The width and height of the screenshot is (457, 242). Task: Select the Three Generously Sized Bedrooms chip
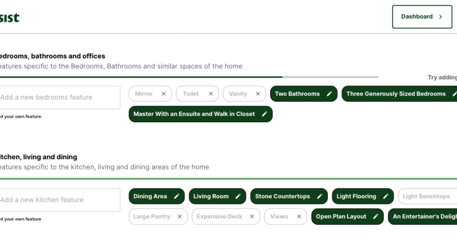(395, 94)
